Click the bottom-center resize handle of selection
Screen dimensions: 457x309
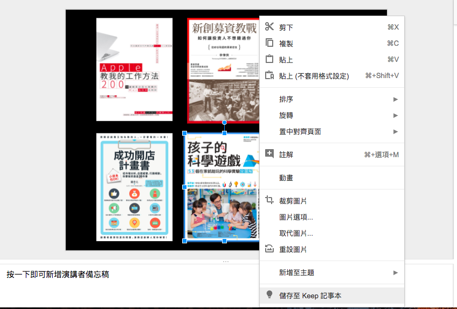click(224, 241)
